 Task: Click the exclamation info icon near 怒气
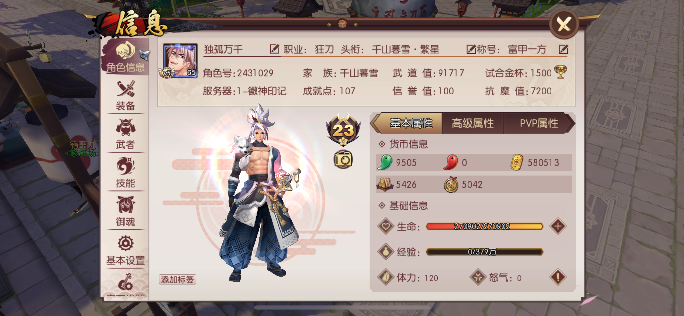coord(558,277)
